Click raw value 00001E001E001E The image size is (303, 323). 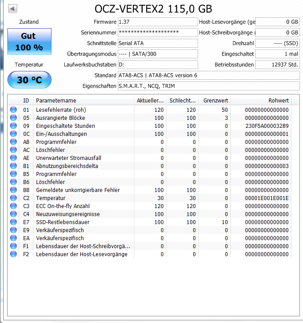pos(267,198)
